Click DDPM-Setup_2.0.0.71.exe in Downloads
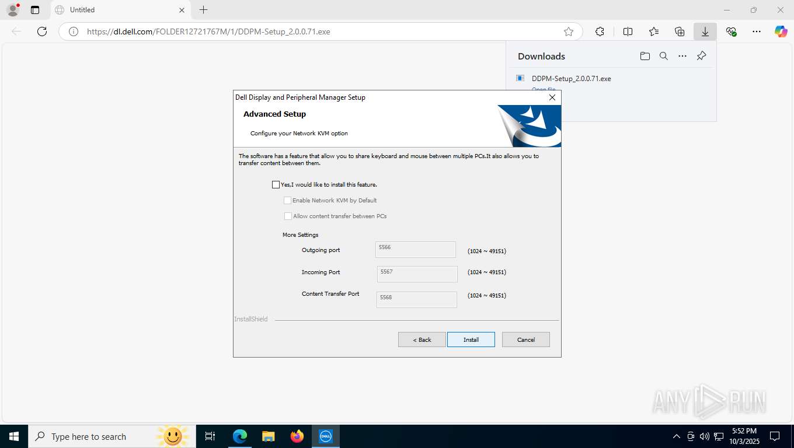The height and width of the screenshot is (448, 794). point(571,79)
